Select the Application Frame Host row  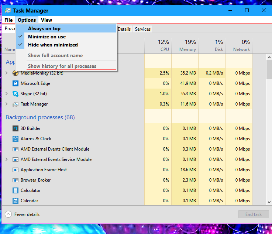click(127, 170)
